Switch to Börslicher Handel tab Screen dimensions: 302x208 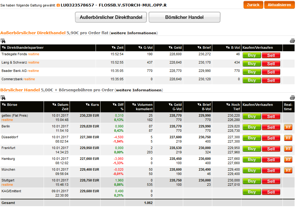(184, 17)
